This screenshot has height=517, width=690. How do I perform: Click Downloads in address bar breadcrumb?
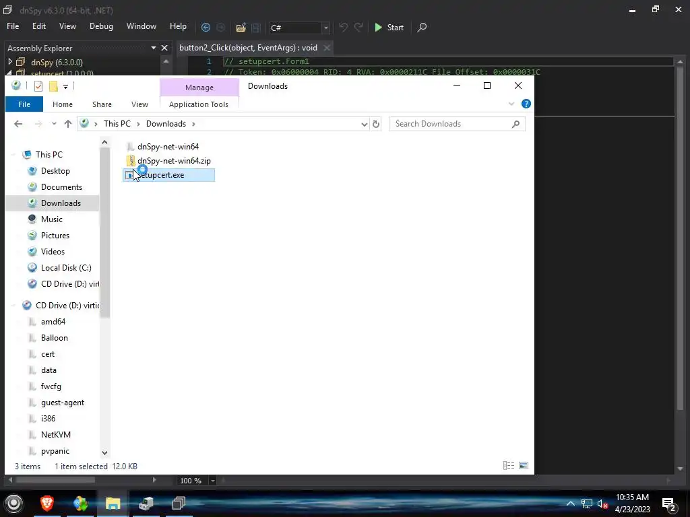[166, 124]
